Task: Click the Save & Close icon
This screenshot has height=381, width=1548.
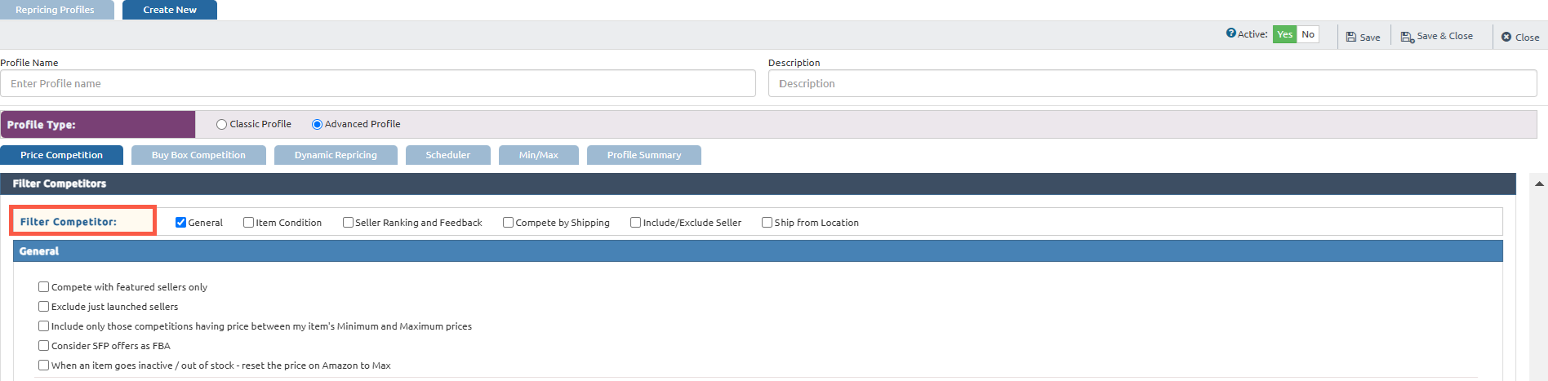Action: pos(1407,37)
